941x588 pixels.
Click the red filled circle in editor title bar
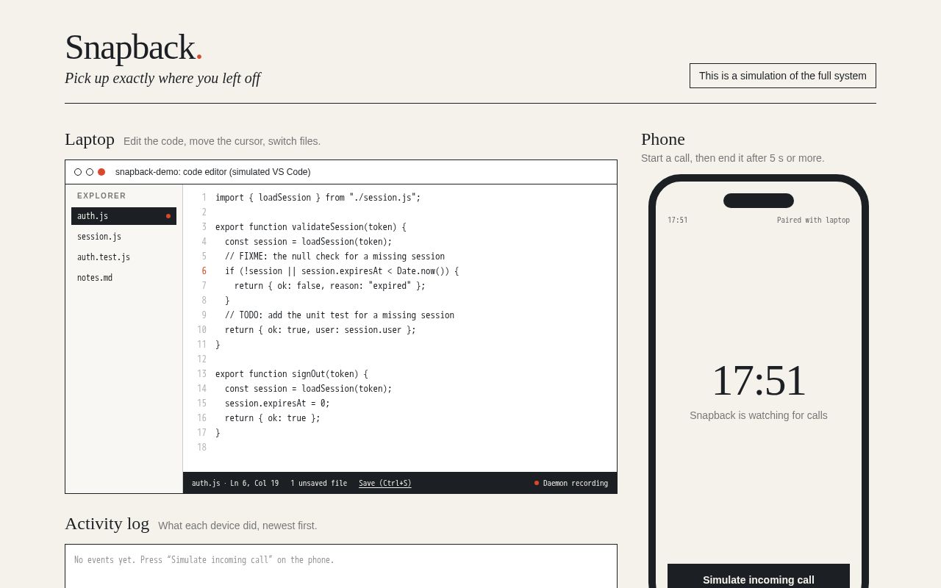click(x=101, y=172)
